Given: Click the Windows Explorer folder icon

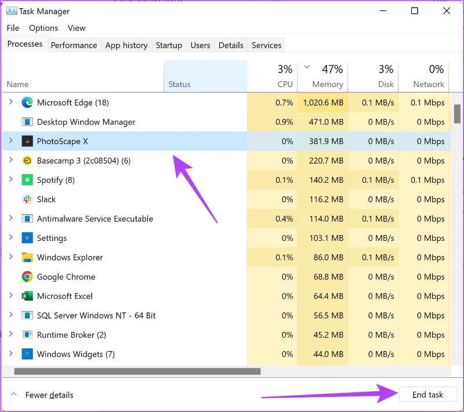Looking at the screenshot, I should pyautogui.click(x=27, y=258).
